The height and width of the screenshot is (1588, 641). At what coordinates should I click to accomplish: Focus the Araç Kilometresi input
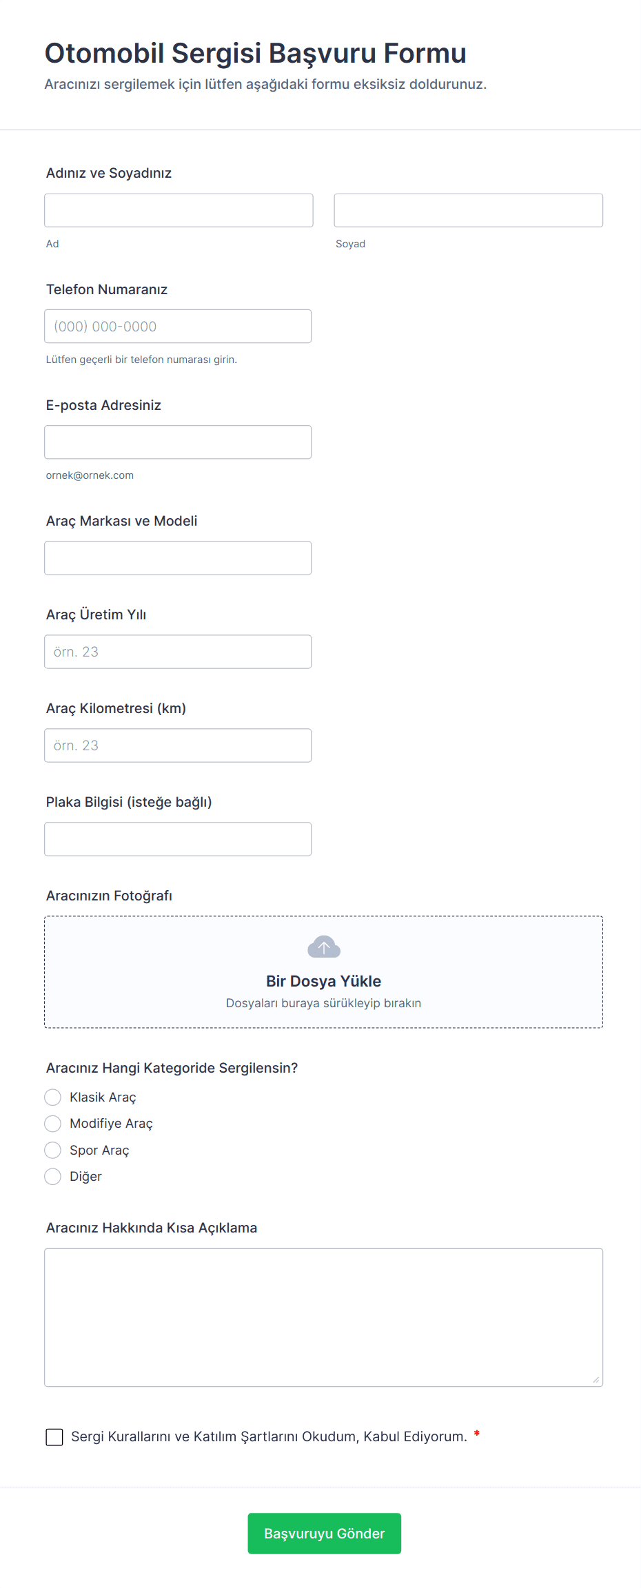coord(178,745)
